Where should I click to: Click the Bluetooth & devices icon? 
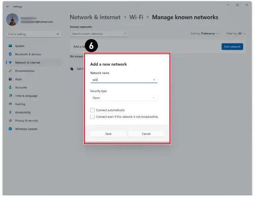click(x=10, y=54)
